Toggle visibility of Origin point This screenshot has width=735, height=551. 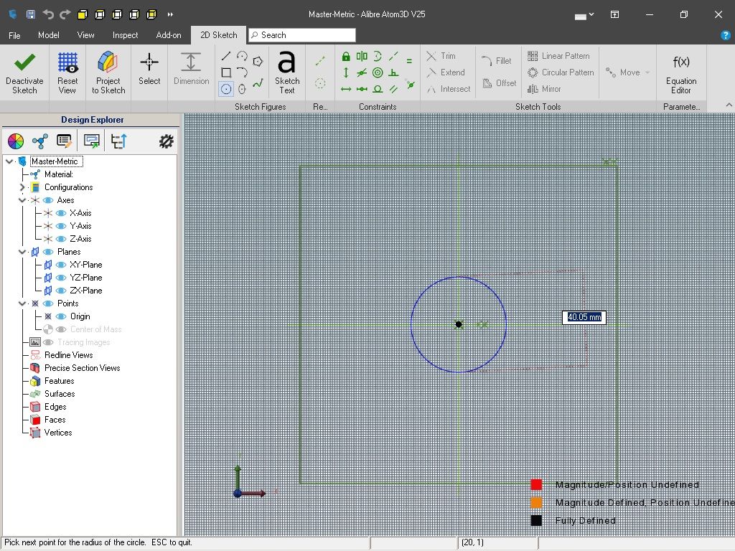[61, 316]
